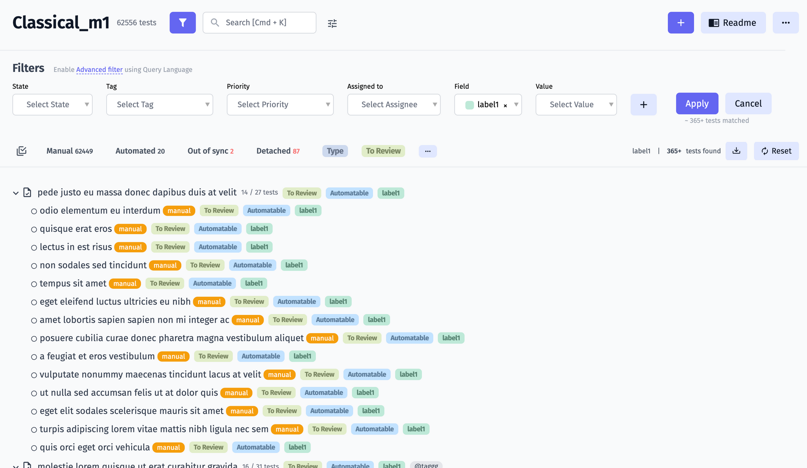
Task: Switch to Automated 20 tab
Action: (x=140, y=151)
